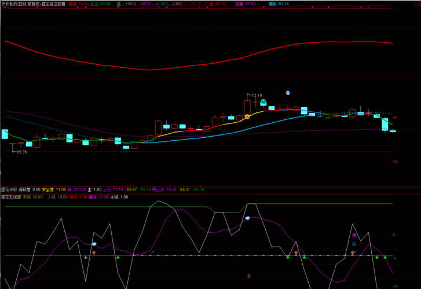
Task: Select the 65.36 low price label on chart
Action: tap(22, 152)
